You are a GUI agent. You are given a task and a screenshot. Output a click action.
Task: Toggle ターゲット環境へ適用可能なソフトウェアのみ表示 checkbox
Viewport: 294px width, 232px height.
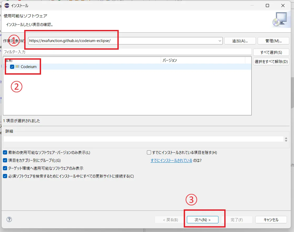point(5,168)
